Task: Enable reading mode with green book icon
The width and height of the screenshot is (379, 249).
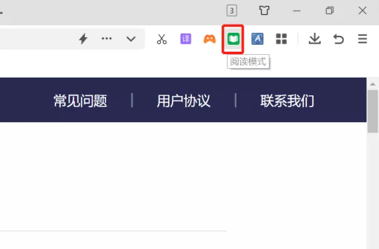Action: (233, 39)
